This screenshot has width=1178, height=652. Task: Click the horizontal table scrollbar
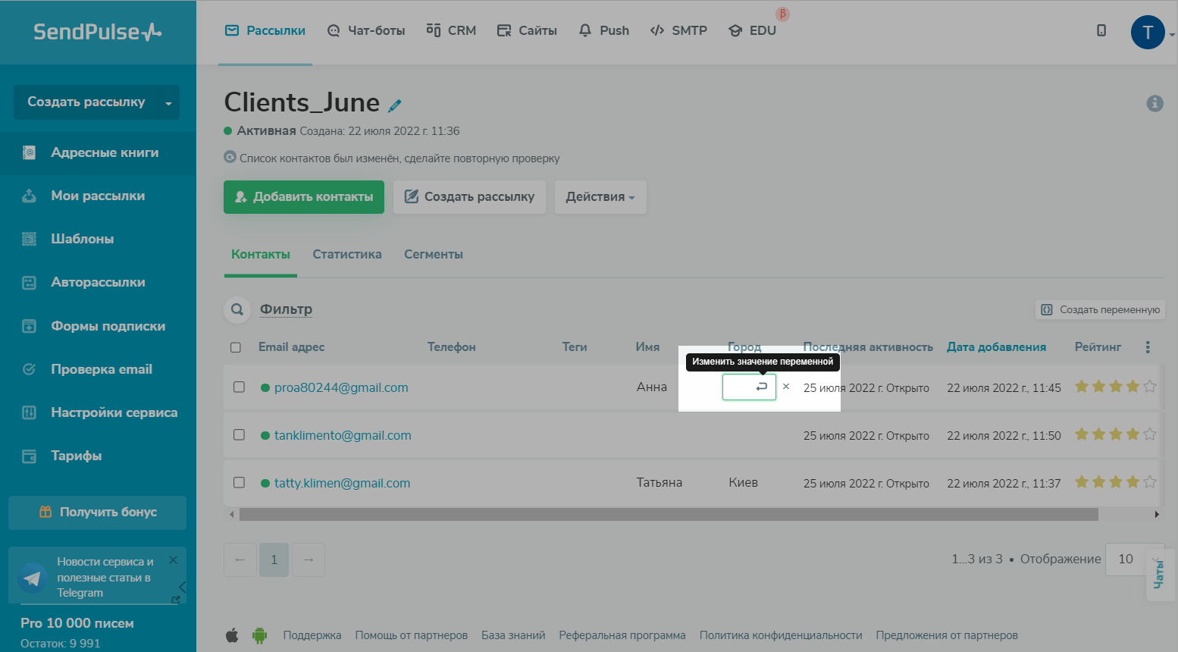[667, 515]
